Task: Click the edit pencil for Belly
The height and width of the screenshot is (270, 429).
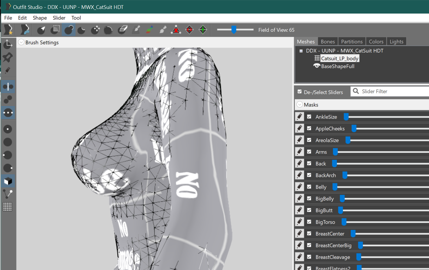Action: click(299, 187)
